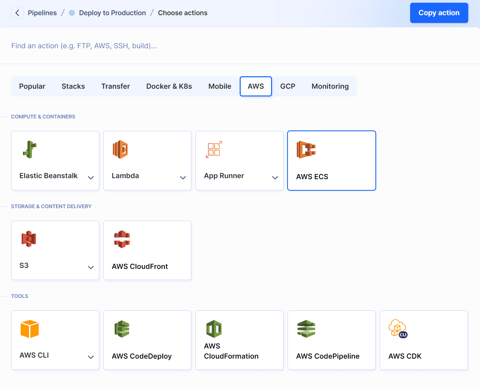Select the AWS CLI cube icon

[x=30, y=329]
